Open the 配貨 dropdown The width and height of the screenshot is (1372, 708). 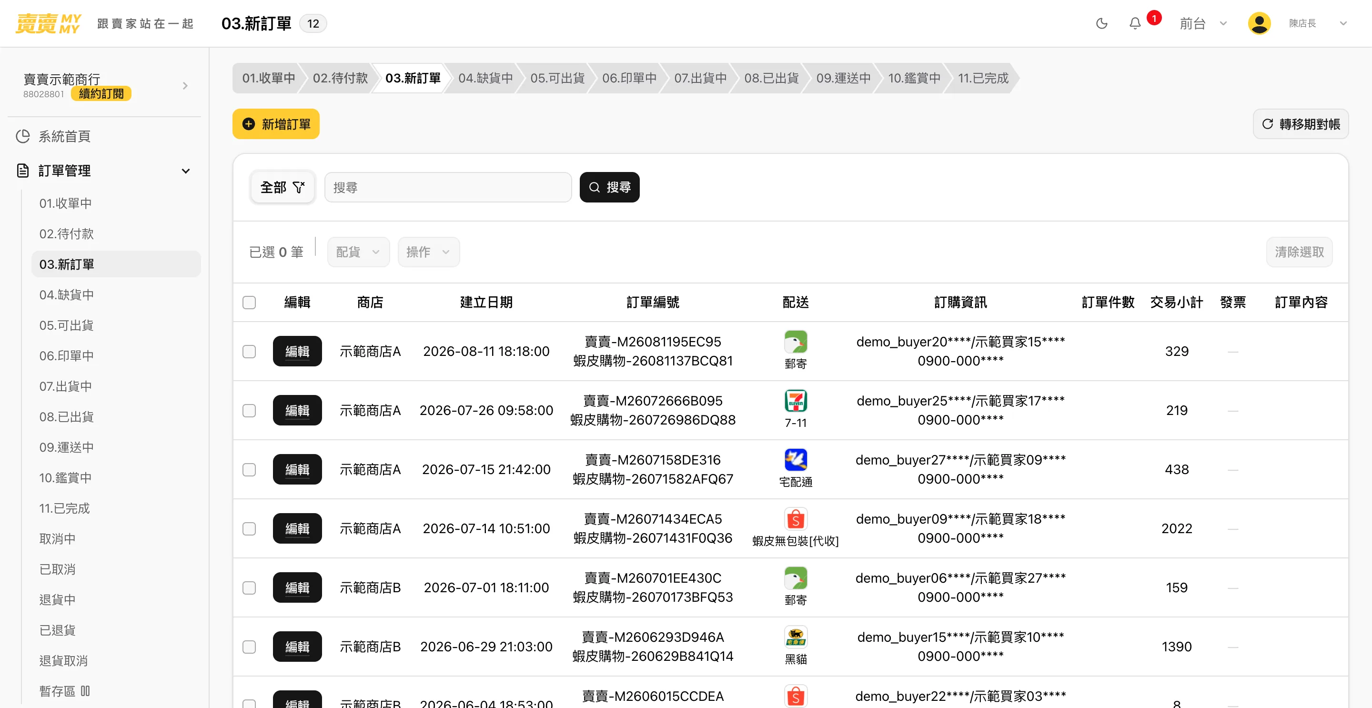pos(358,252)
